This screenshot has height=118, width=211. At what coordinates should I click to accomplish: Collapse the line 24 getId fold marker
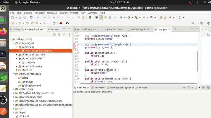(x=79, y=53)
